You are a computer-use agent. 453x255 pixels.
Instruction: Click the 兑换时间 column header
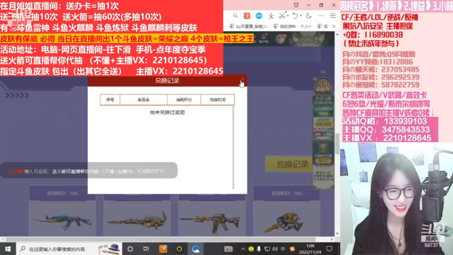tap(217, 100)
